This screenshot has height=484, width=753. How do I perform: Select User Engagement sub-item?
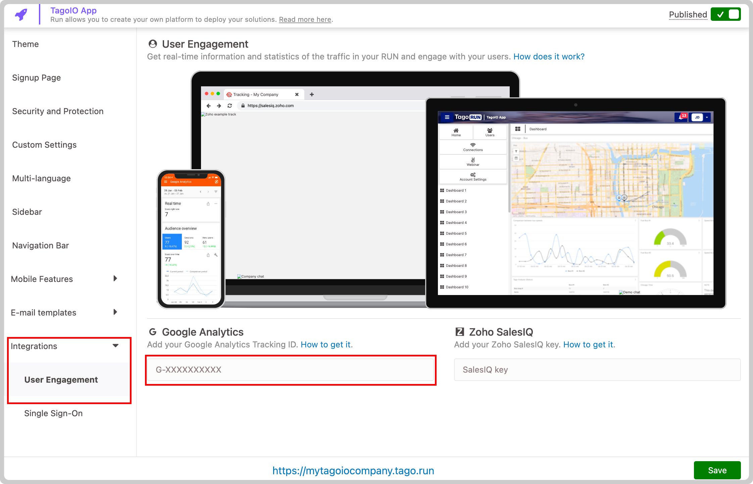coord(61,380)
